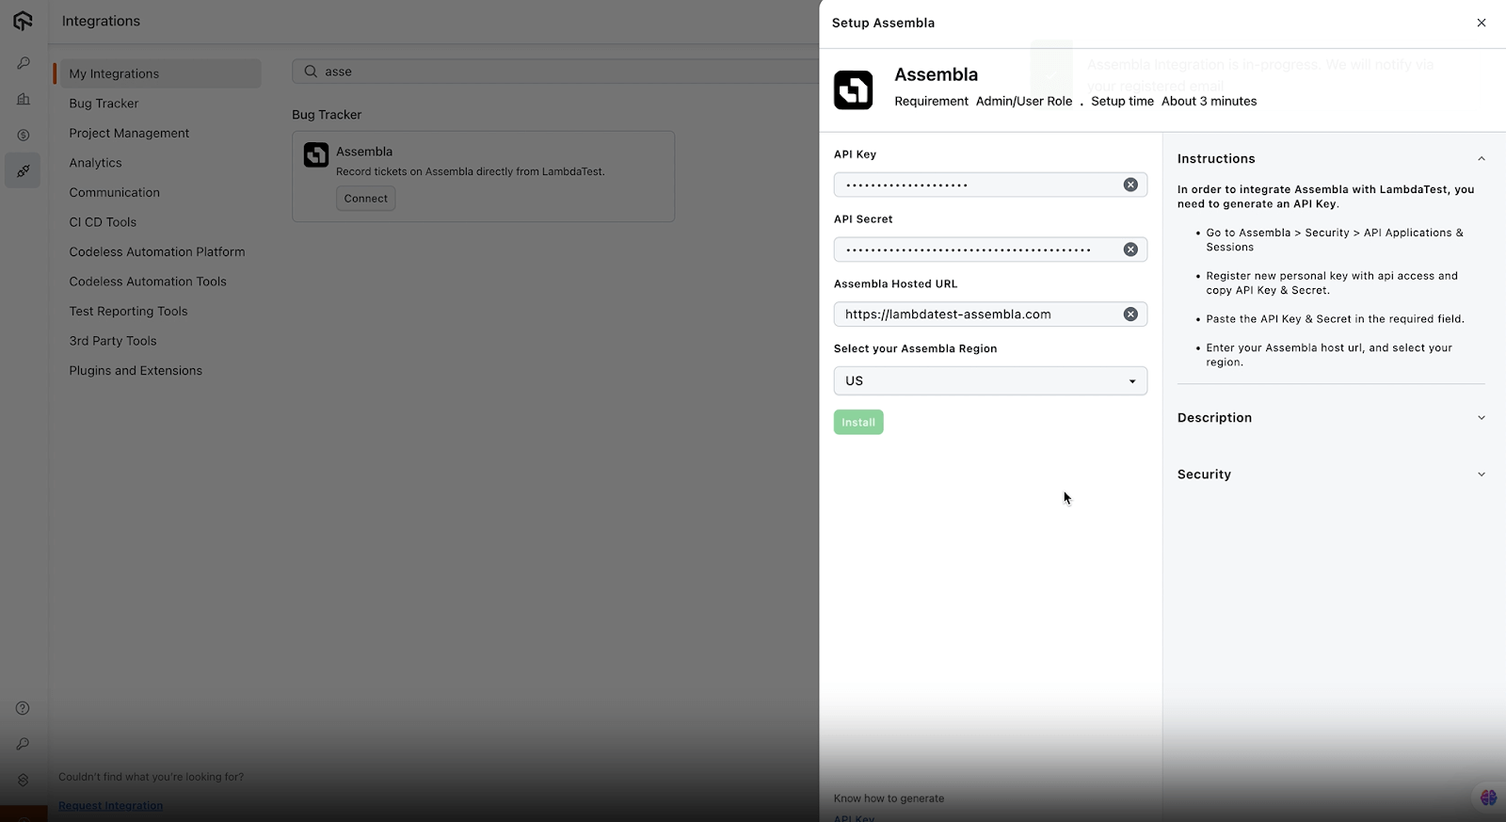Open the dollar-sign billing icon in left rail
This screenshot has height=822, width=1506.
coord(23,135)
